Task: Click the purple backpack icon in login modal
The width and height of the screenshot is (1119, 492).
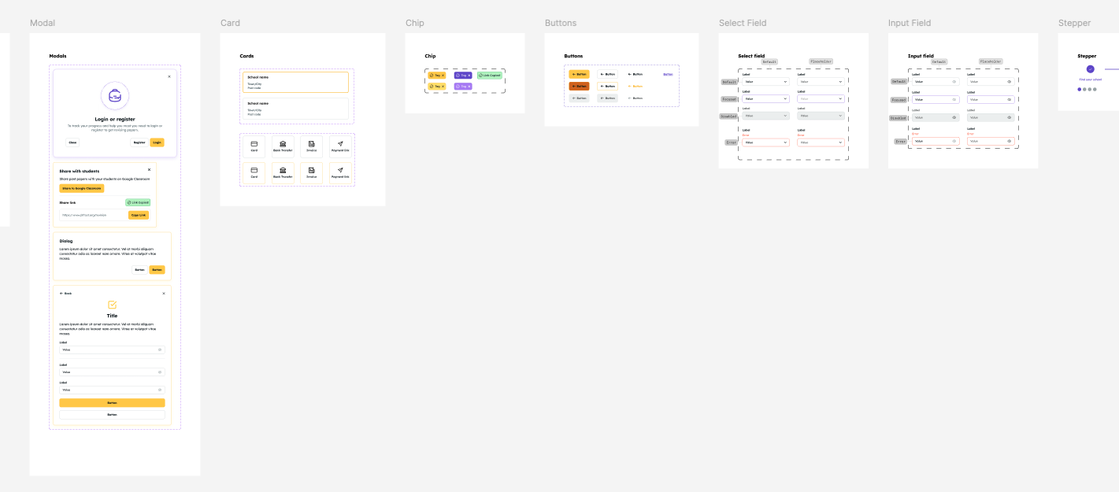Action: [115, 96]
